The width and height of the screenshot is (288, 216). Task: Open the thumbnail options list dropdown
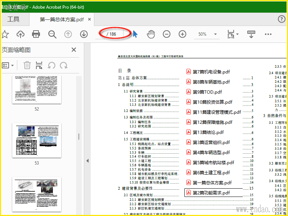[x=8, y=65]
